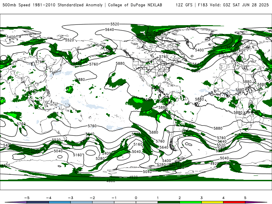The image size is (272, 204).
Task: Click the '0' colorbar tick label
Action: click(x=136, y=198)
